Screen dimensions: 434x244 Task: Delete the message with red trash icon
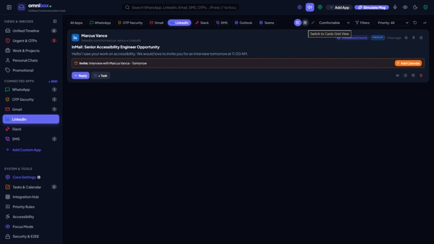[x=421, y=75]
